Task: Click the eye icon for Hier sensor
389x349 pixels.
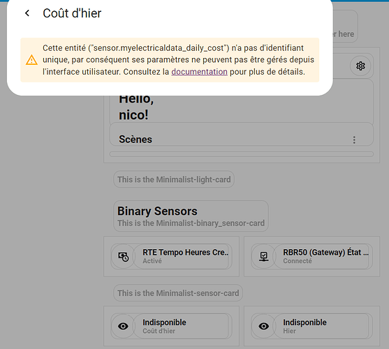Action: pos(264,326)
